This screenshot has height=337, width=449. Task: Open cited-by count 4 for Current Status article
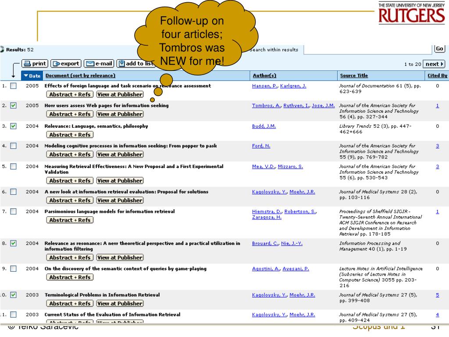click(x=437, y=315)
